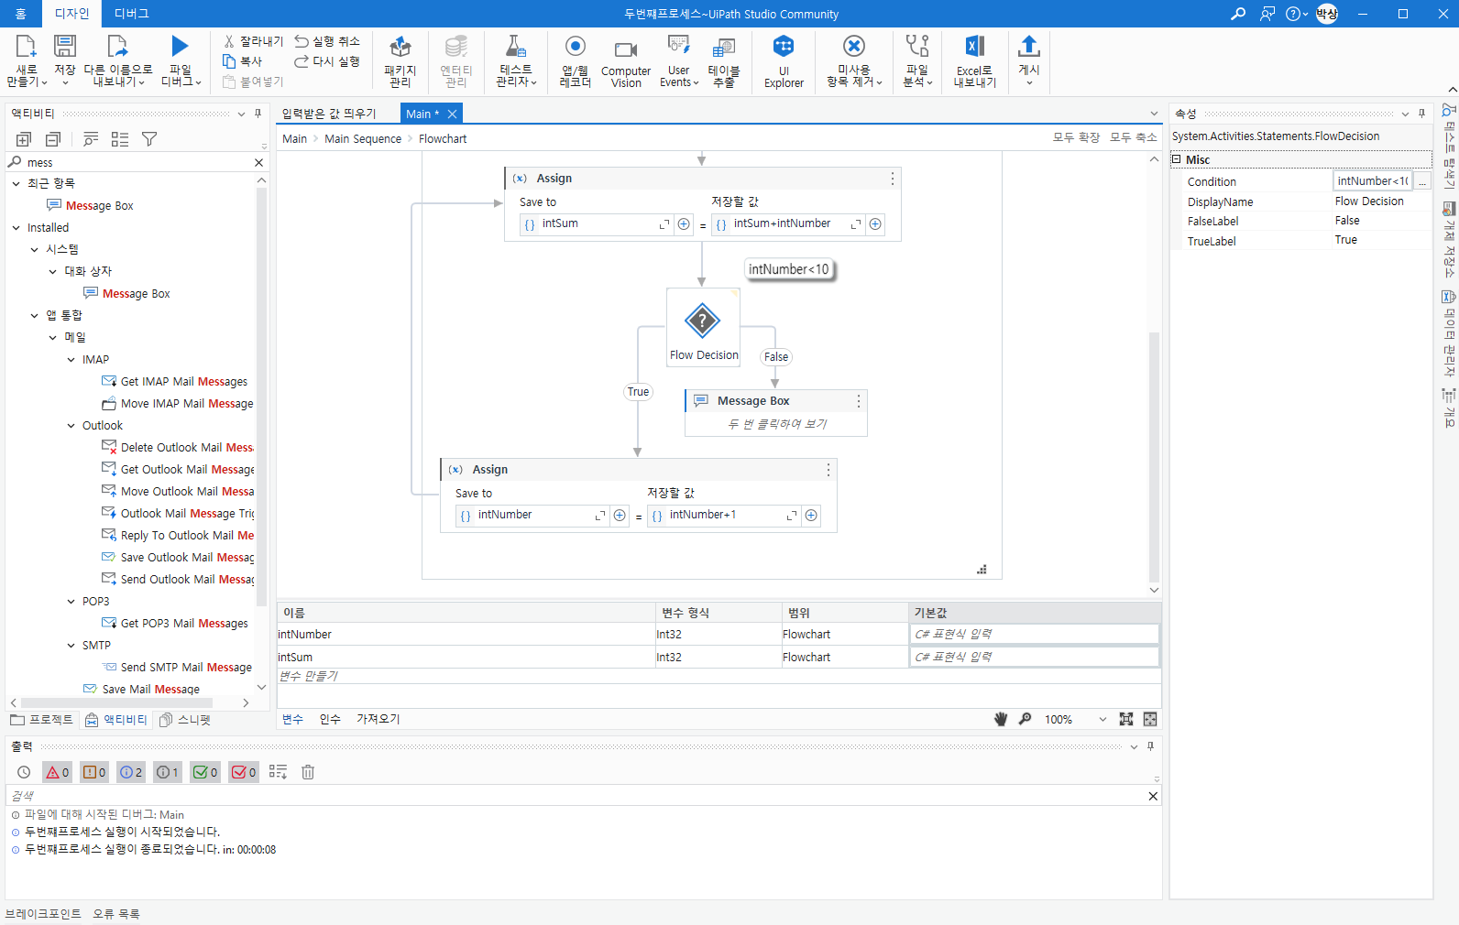Screen dimensions: 1459x925
Task: Toggle the red check filter in output
Action: pyautogui.click(x=244, y=772)
